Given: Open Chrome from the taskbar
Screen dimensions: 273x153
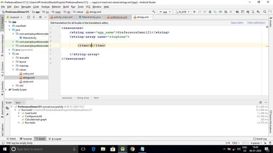Looking at the screenshot, I should [x=132, y=149].
